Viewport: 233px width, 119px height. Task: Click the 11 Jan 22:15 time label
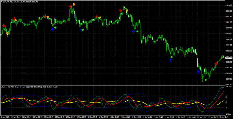(x=27, y=116)
